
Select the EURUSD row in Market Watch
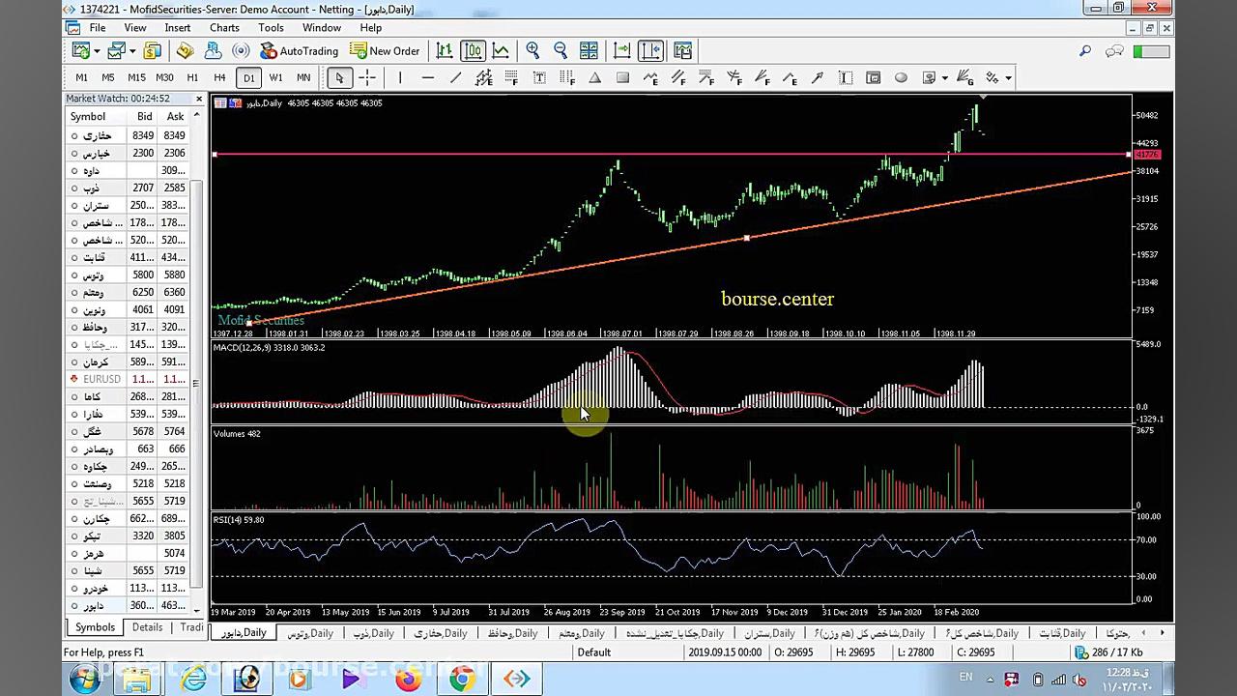pos(128,379)
